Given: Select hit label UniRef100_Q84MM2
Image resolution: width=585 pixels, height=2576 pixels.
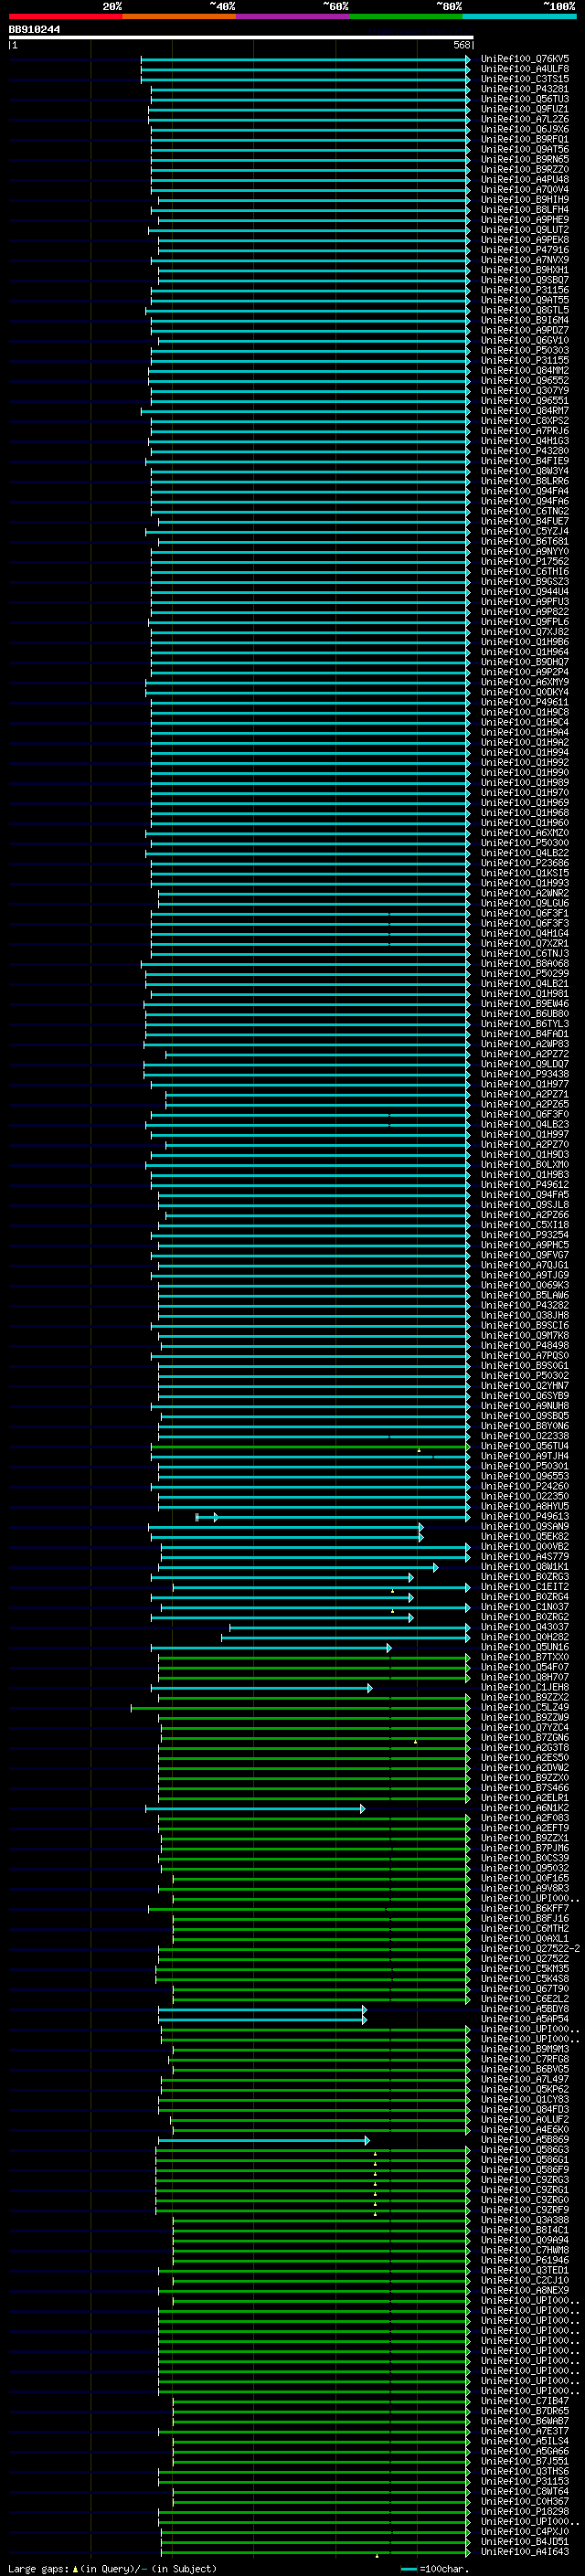Looking at the screenshot, I should (525, 370).
